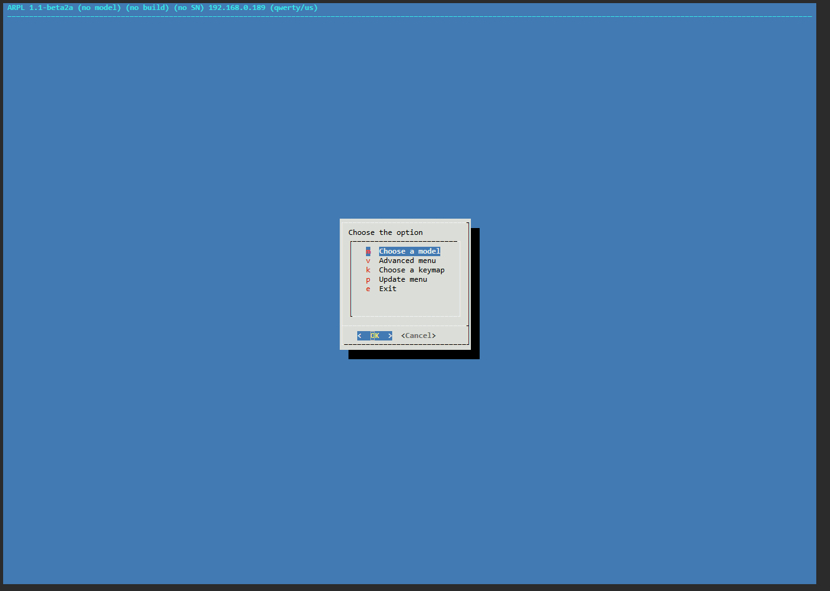Click the red 'm' hotkey letter

click(368, 251)
